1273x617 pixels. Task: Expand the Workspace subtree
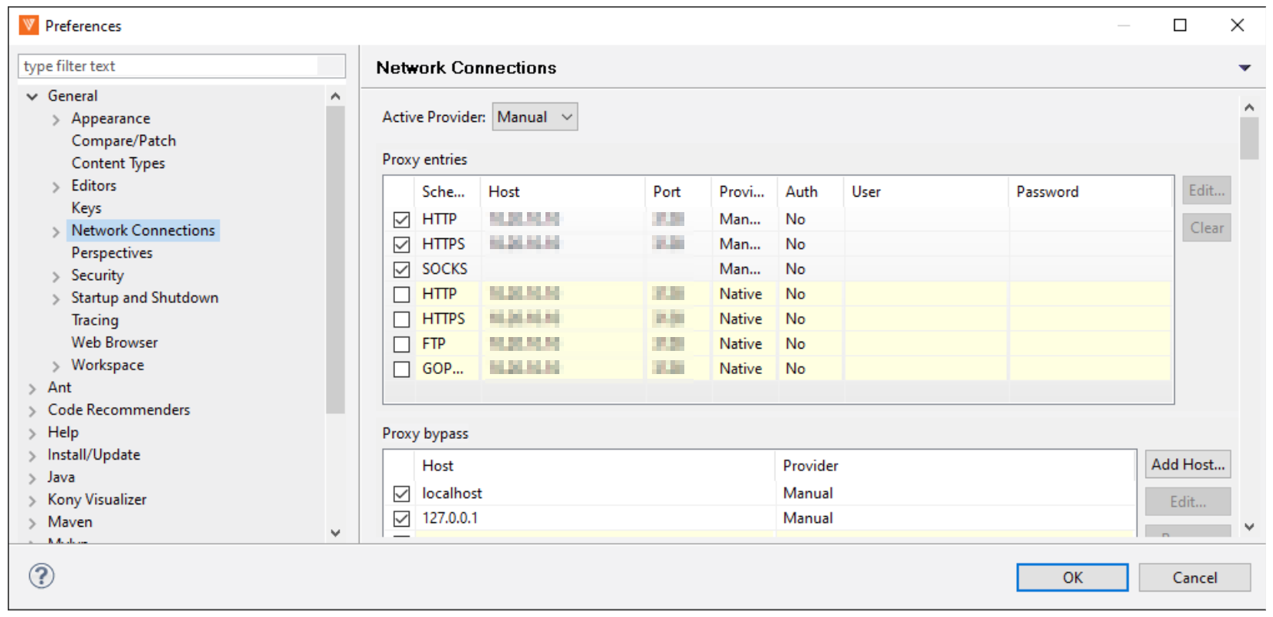tap(56, 366)
